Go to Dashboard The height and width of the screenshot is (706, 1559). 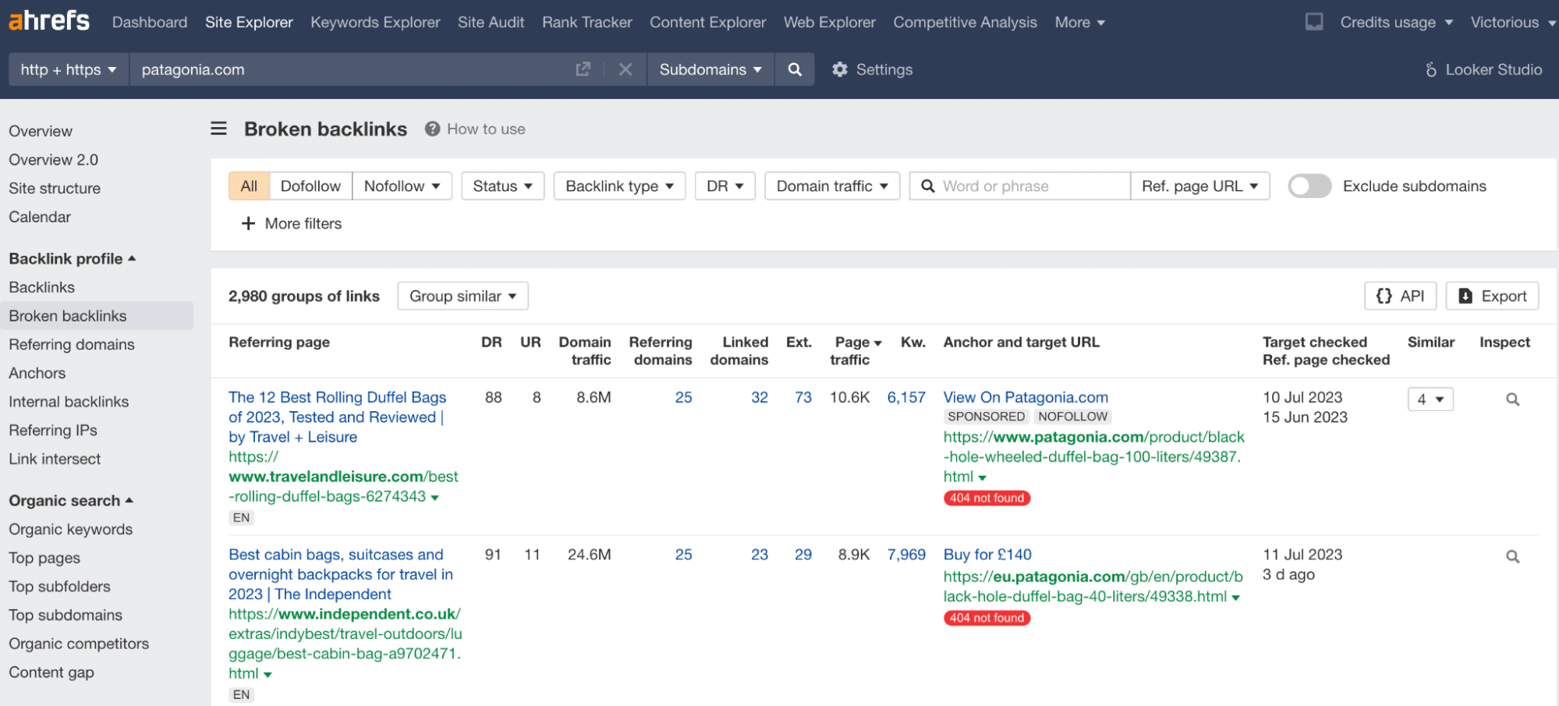(150, 23)
